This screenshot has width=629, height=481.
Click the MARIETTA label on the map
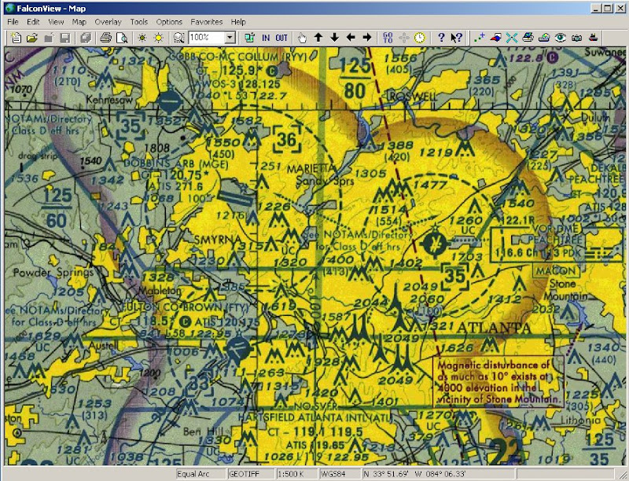click(x=311, y=169)
